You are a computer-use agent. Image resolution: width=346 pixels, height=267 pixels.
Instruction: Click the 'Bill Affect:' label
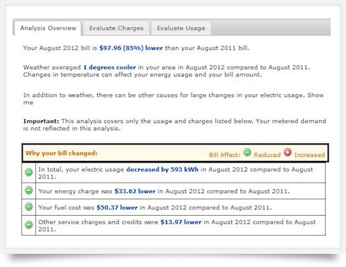pos(224,155)
